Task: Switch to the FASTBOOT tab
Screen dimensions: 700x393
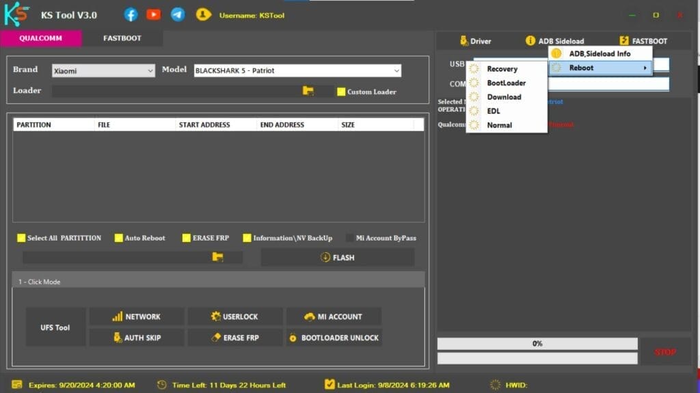Action: click(122, 38)
